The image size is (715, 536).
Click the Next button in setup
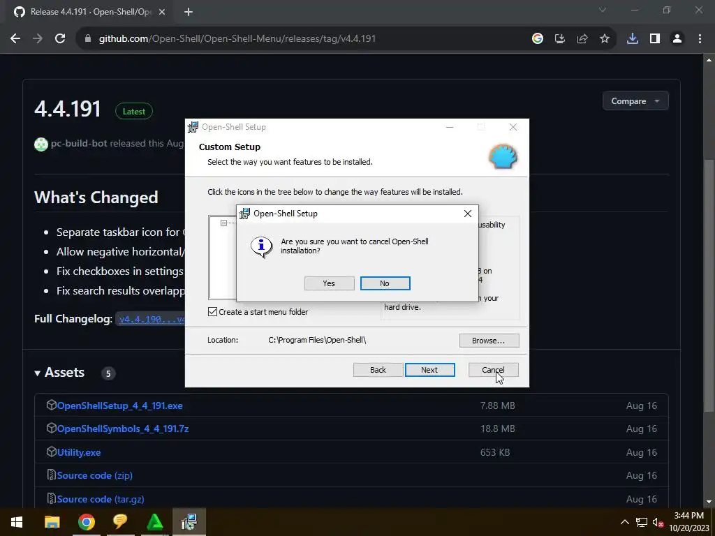(x=429, y=370)
